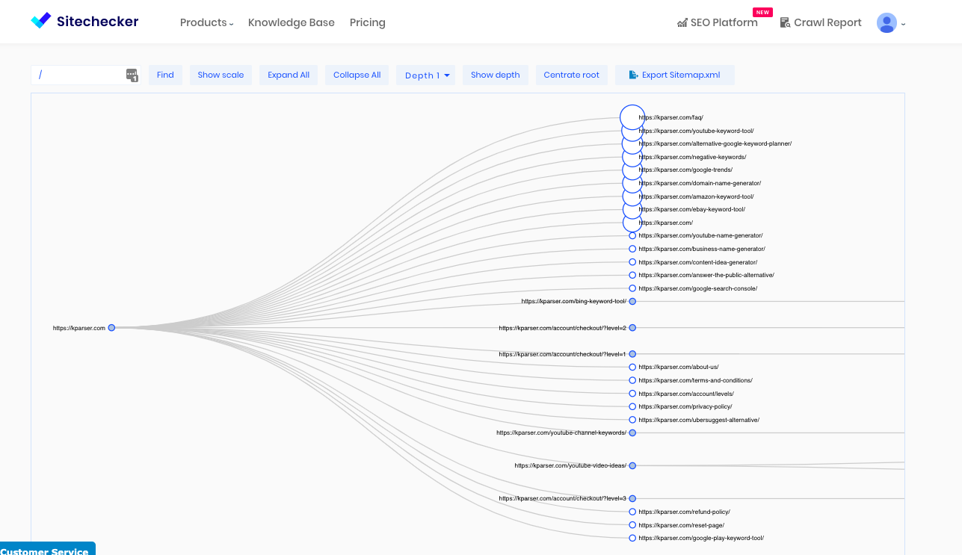Expand the checkout level=1 node
Viewport: 962px width, 555px height.
632,354
